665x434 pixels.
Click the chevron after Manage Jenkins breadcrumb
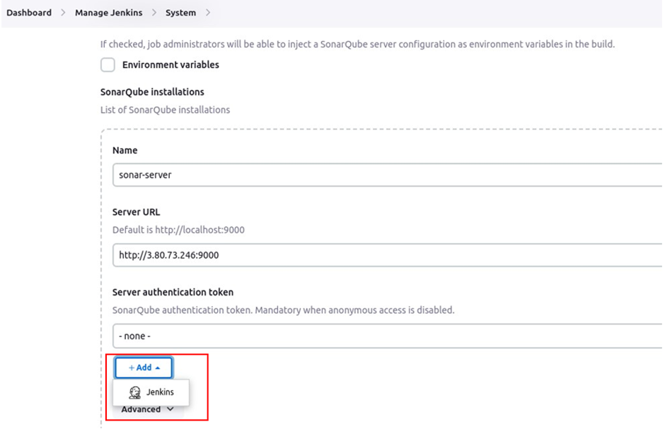[x=154, y=13]
